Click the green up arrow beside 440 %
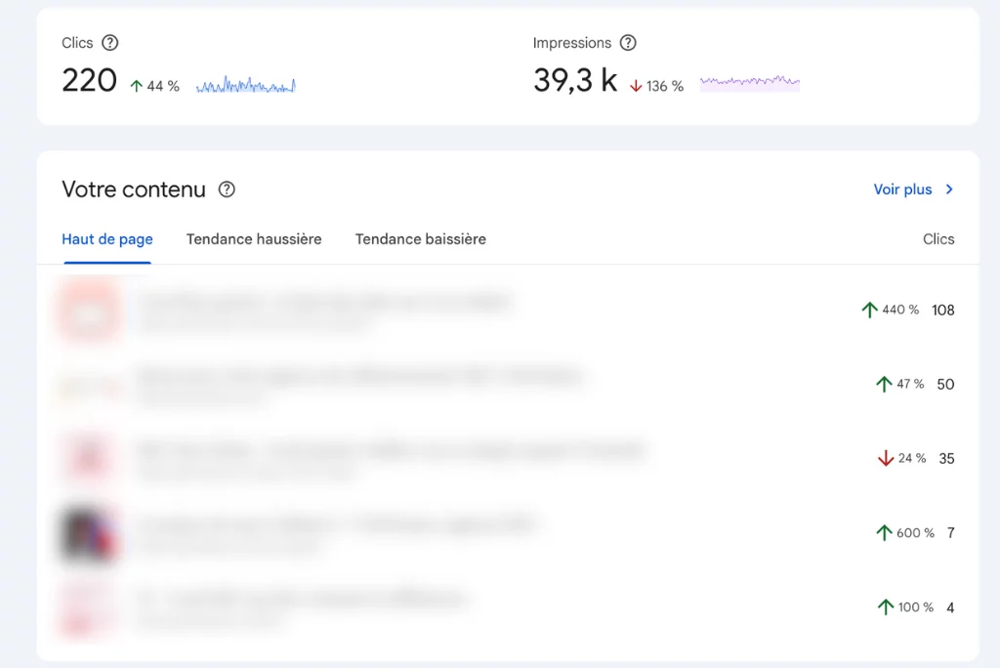1000x668 pixels. click(869, 310)
